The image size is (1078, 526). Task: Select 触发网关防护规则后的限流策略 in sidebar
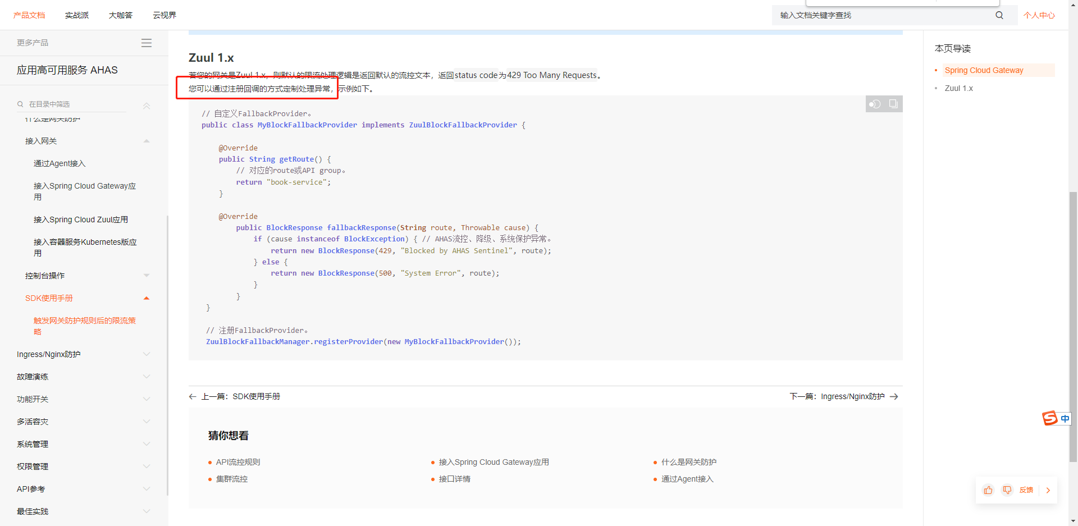(85, 326)
